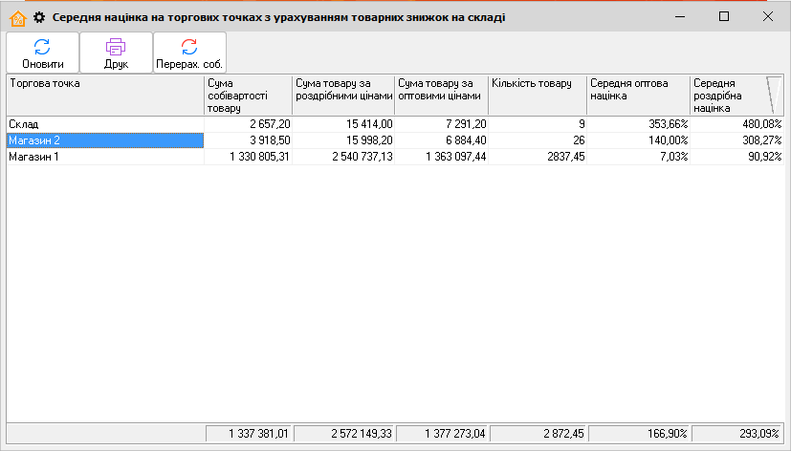Image resolution: width=791 pixels, height=451 pixels.
Task: Click Сума товару за роздрібними цінами header
Action: coord(342,96)
